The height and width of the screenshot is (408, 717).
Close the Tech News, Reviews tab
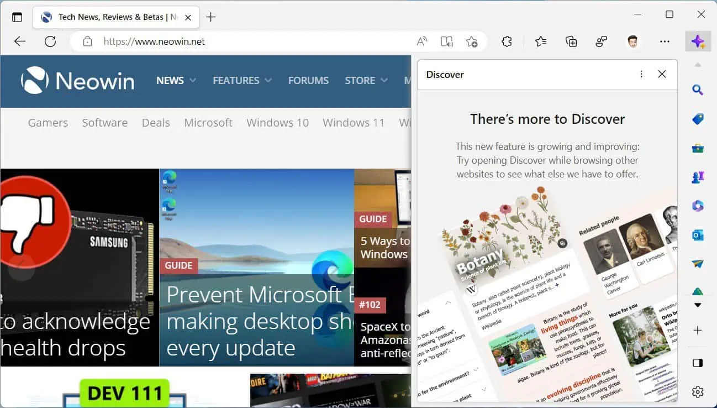(x=188, y=18)
